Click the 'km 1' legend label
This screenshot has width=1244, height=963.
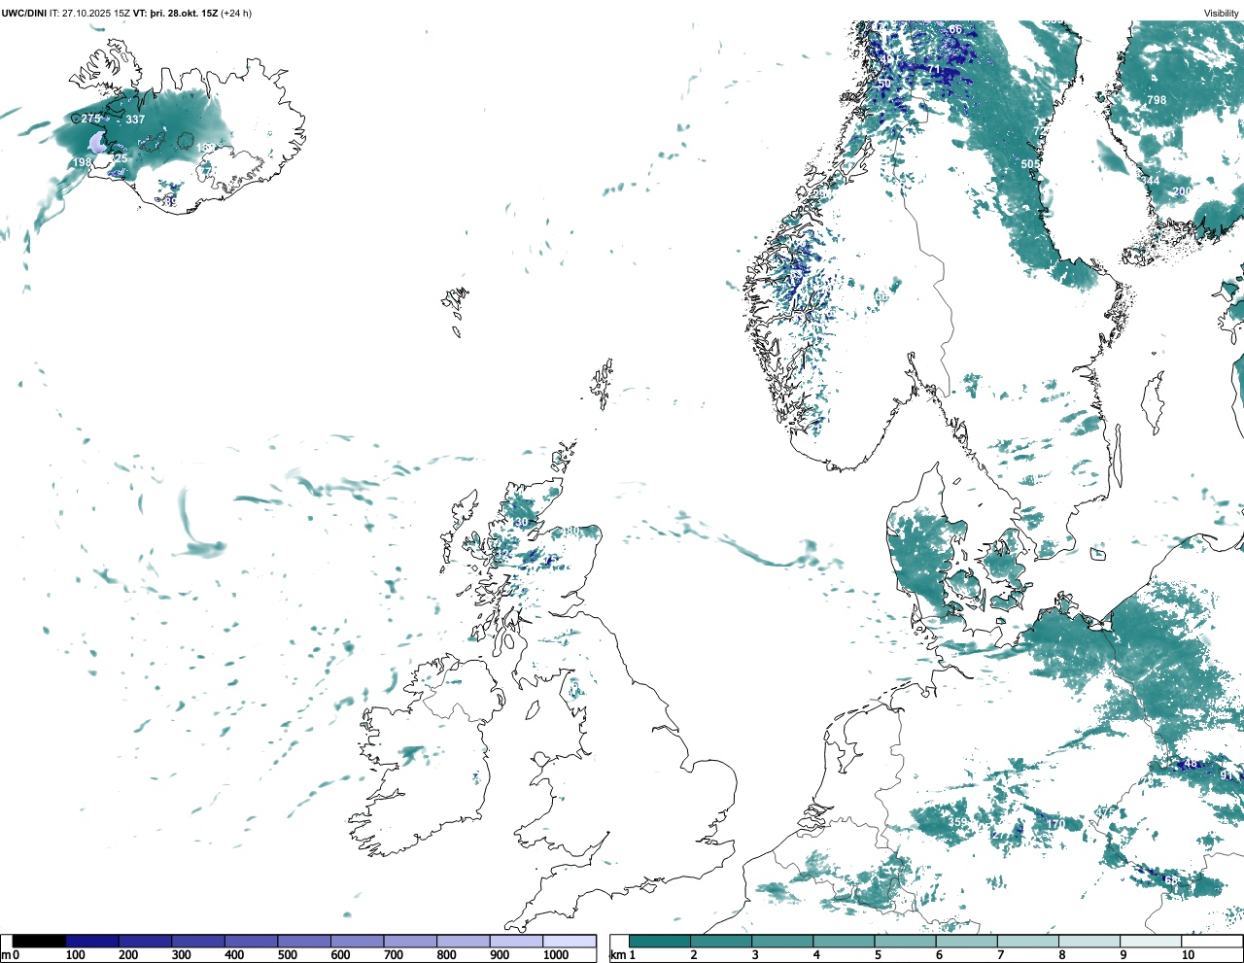point(624,955)
